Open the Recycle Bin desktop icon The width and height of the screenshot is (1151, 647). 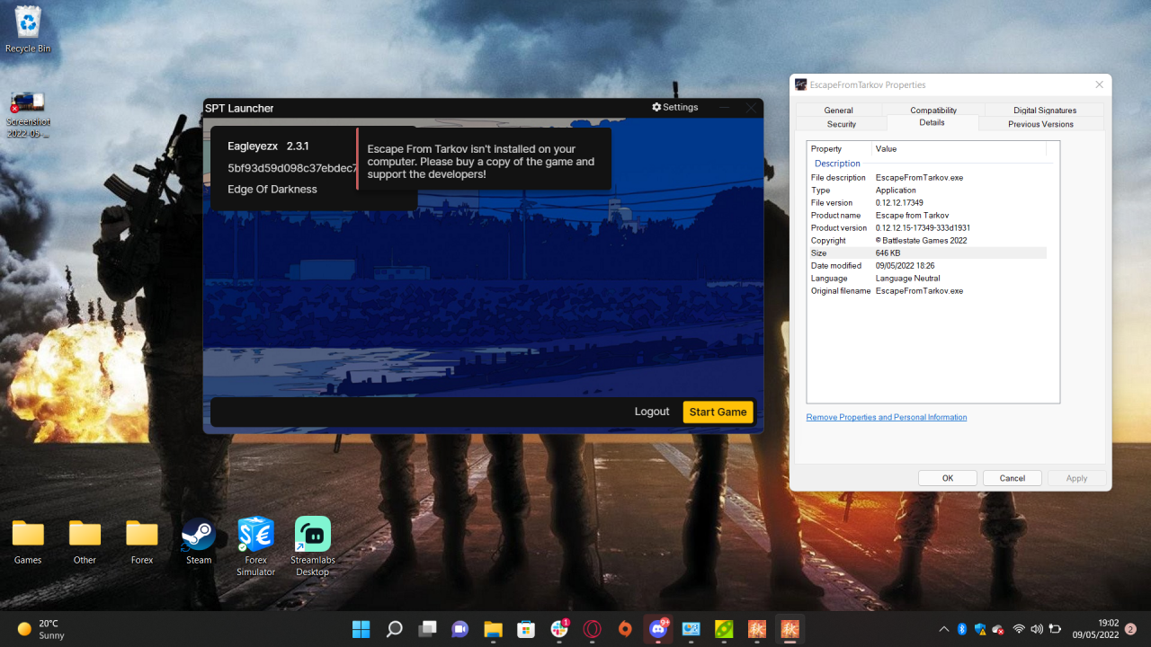pos(28,30)
